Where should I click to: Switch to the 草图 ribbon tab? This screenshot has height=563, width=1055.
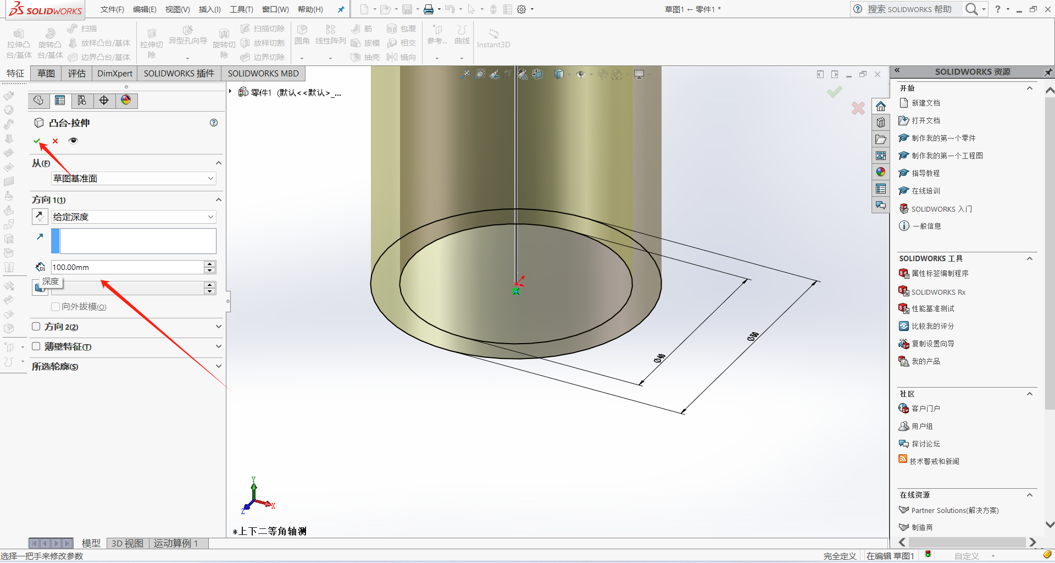46,73
